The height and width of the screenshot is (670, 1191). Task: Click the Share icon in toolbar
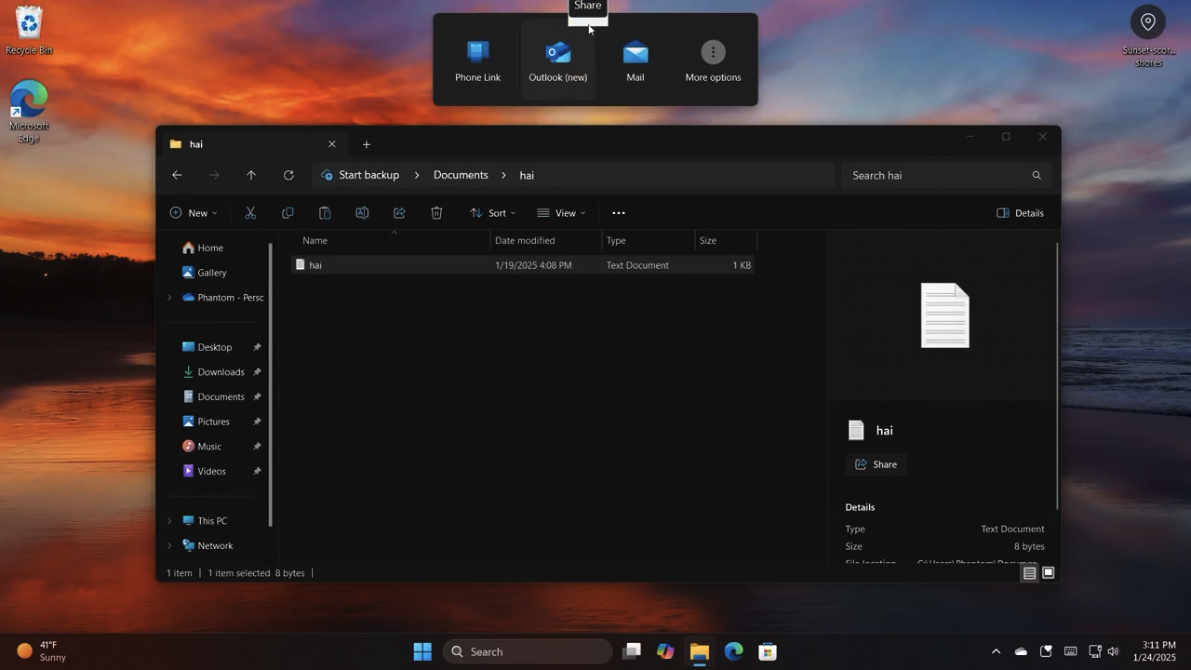click(399, 213)
